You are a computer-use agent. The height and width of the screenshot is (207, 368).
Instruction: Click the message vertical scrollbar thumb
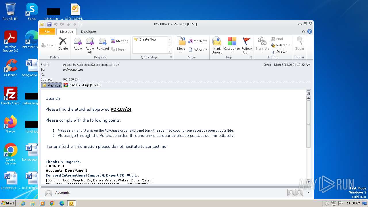[308, 124]
